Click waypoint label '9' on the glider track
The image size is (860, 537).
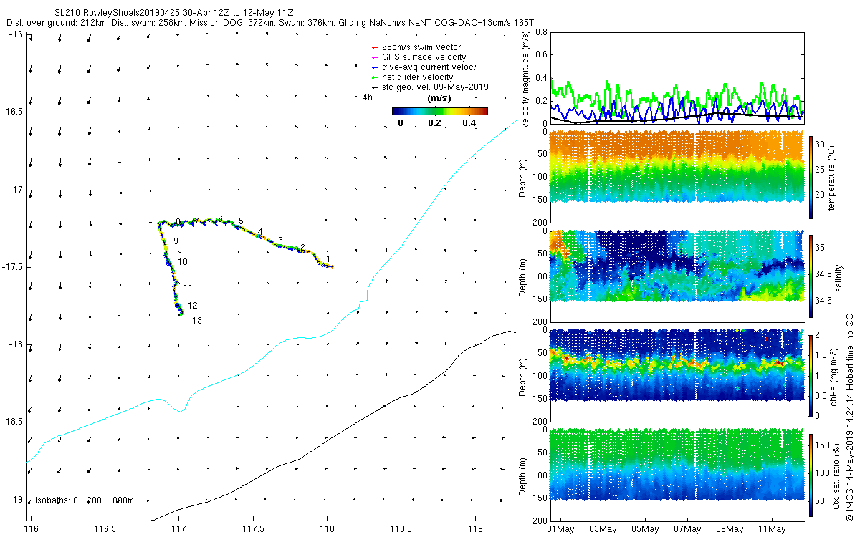(x=176, y=241)
